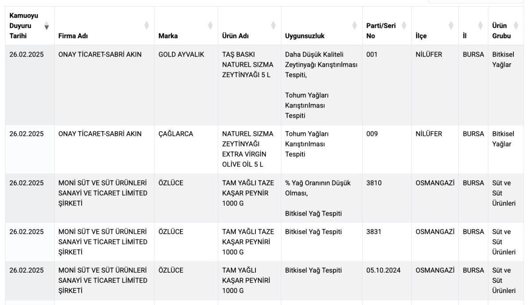Click the "Uygunsuzluk" column header text
This screenshot has height=305, width=532.
click(x=305, y=36)
